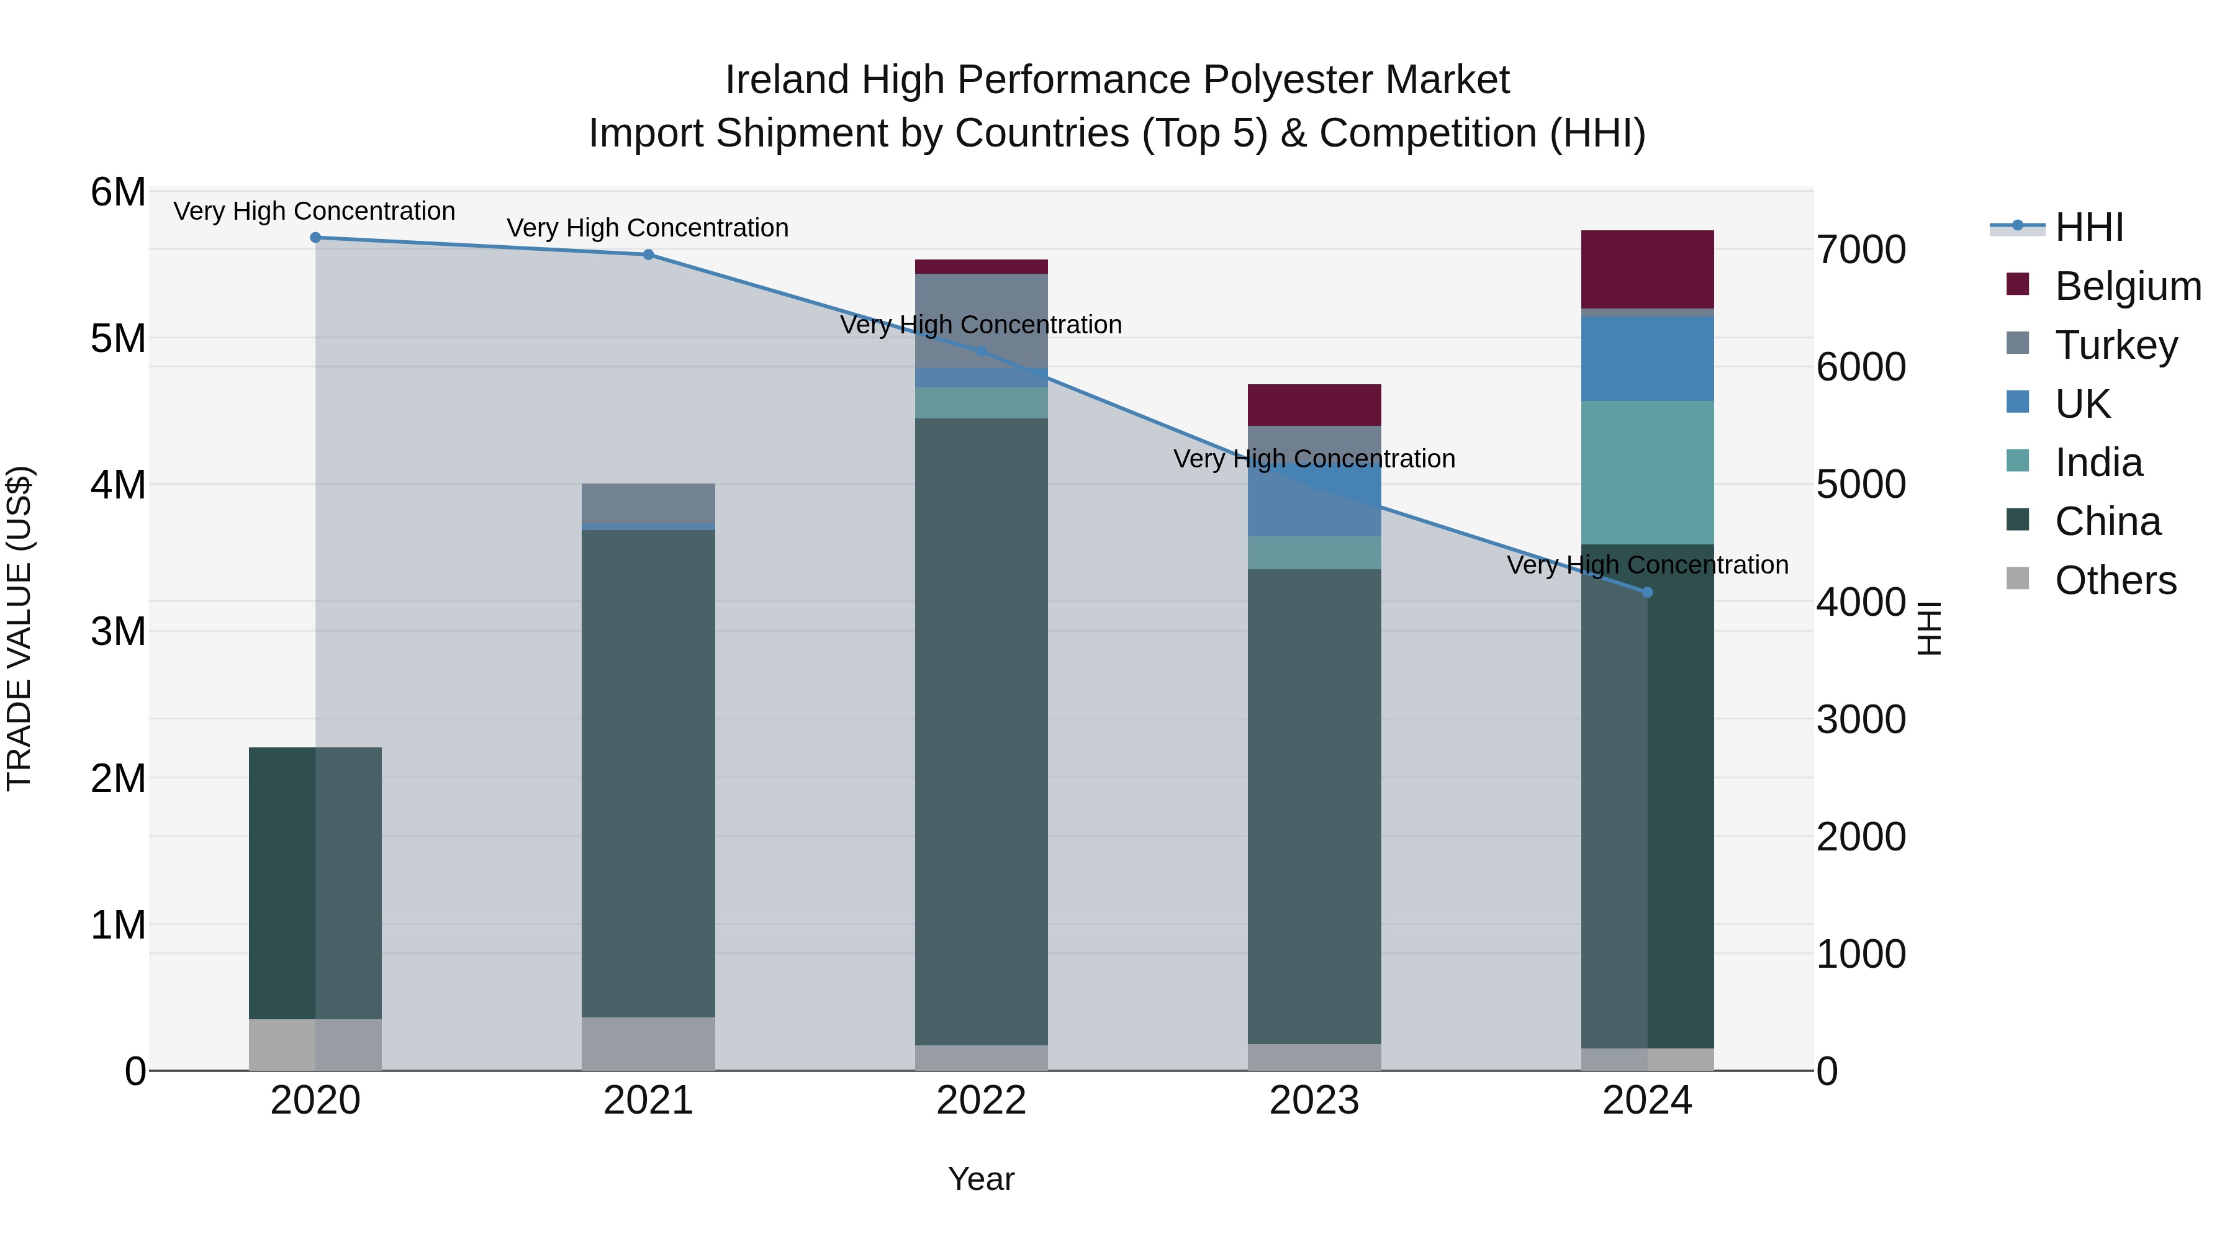Screen dimensions: 2235x1257
Task: Click the 'Very High Concentration' label above 2021
Action: click(648, 227)
